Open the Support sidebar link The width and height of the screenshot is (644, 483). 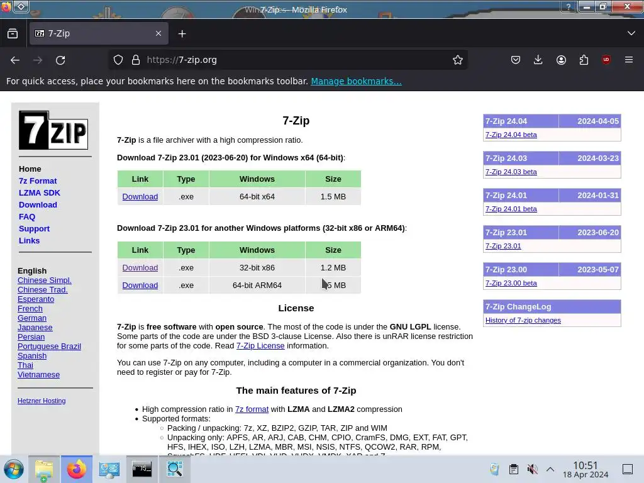(34, 228)
